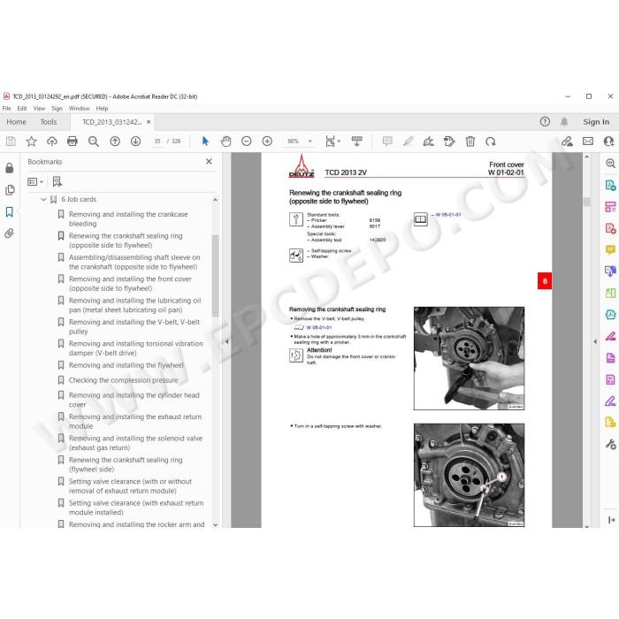
Task: Add a sticky note comment
Action: pos(387,141)
